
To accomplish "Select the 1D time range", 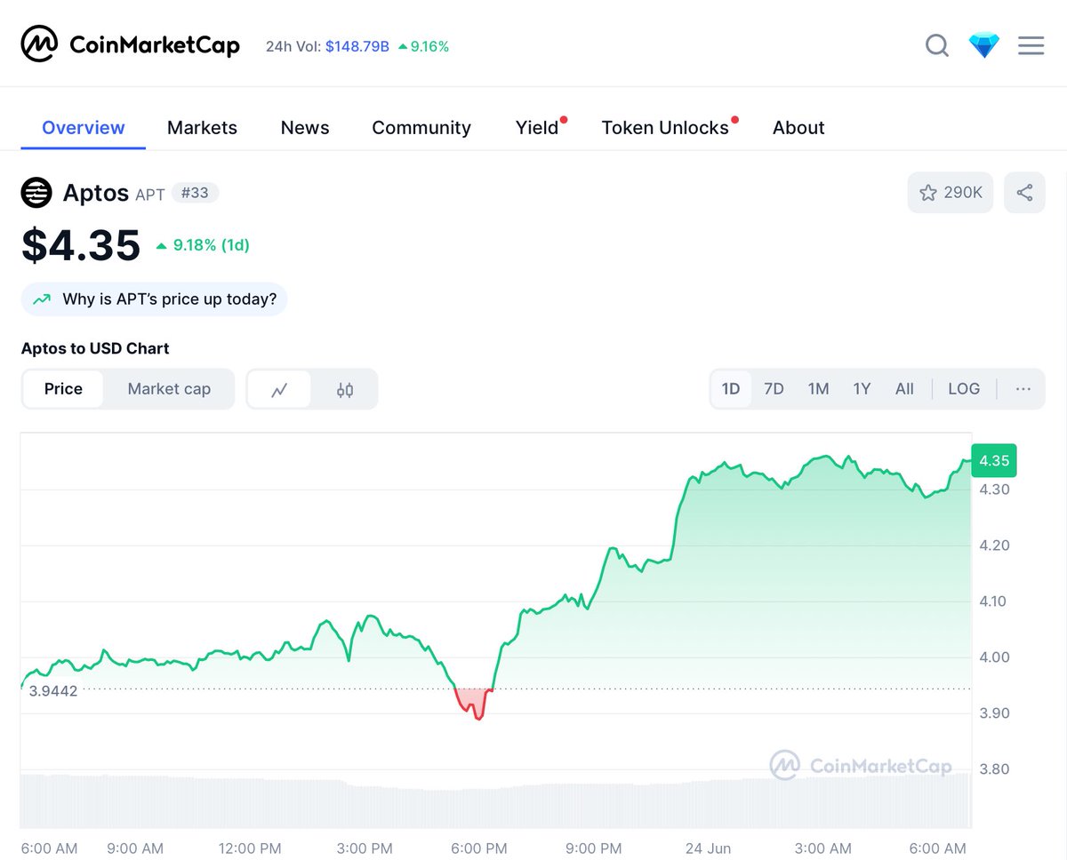I will [731, 389].
